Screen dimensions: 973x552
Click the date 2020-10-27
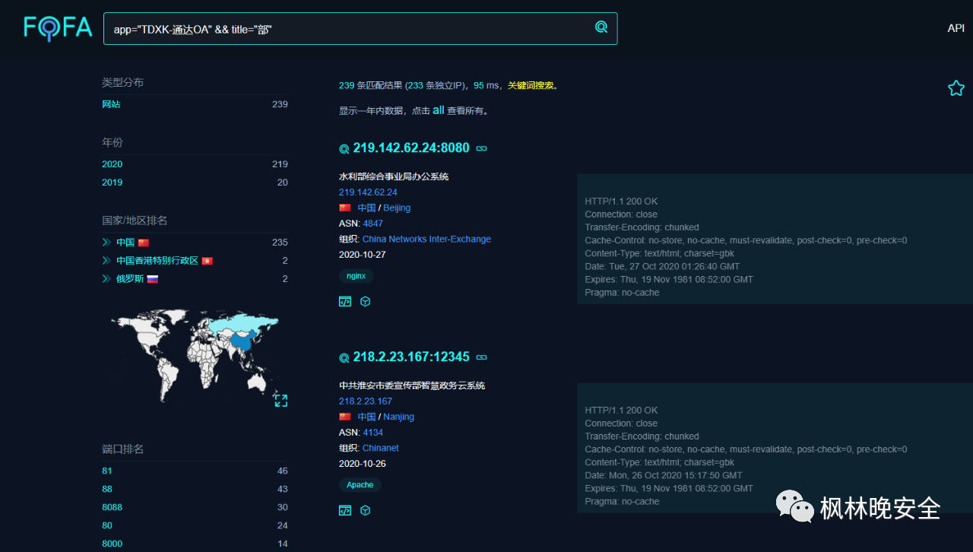363,255
